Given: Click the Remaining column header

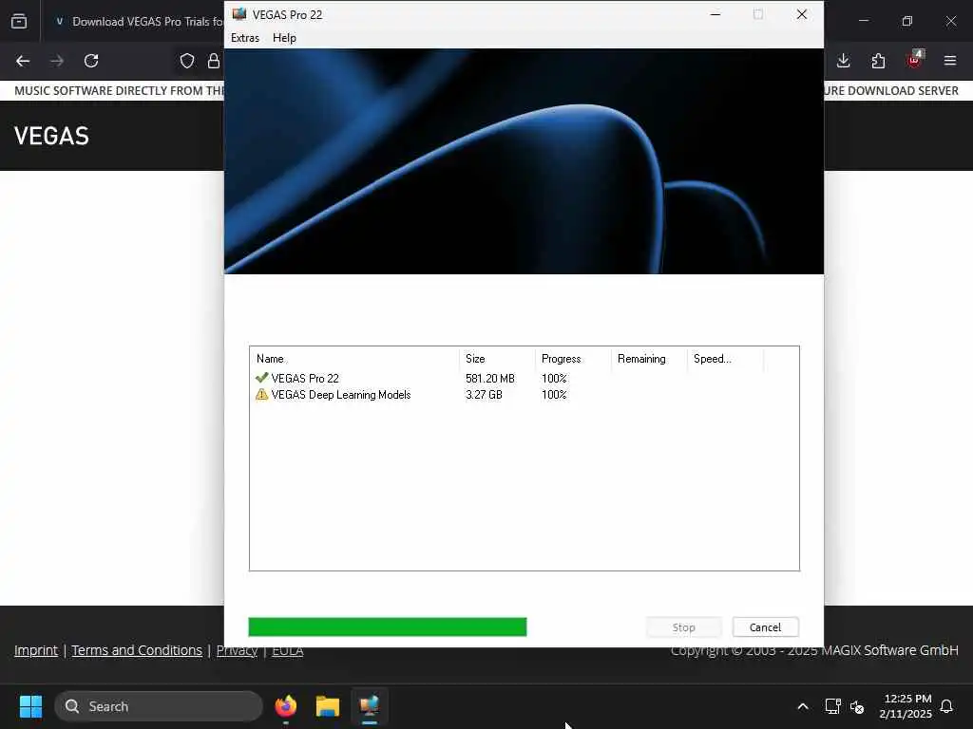Looking at the screenshot, I should pyautogui.click(x=649, y=359).
